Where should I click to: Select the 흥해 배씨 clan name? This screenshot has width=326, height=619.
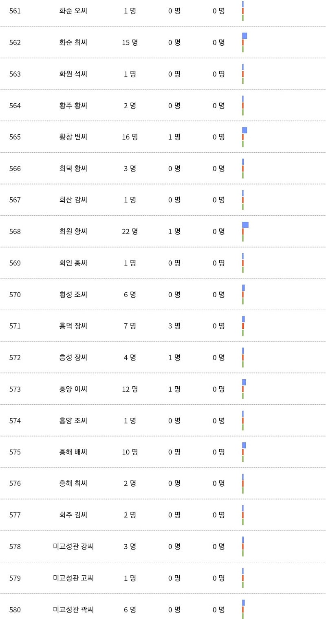pyautogui.click(x=73, y=452)
